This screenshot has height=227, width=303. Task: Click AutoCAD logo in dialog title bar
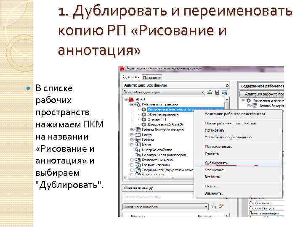click(122, 69)
